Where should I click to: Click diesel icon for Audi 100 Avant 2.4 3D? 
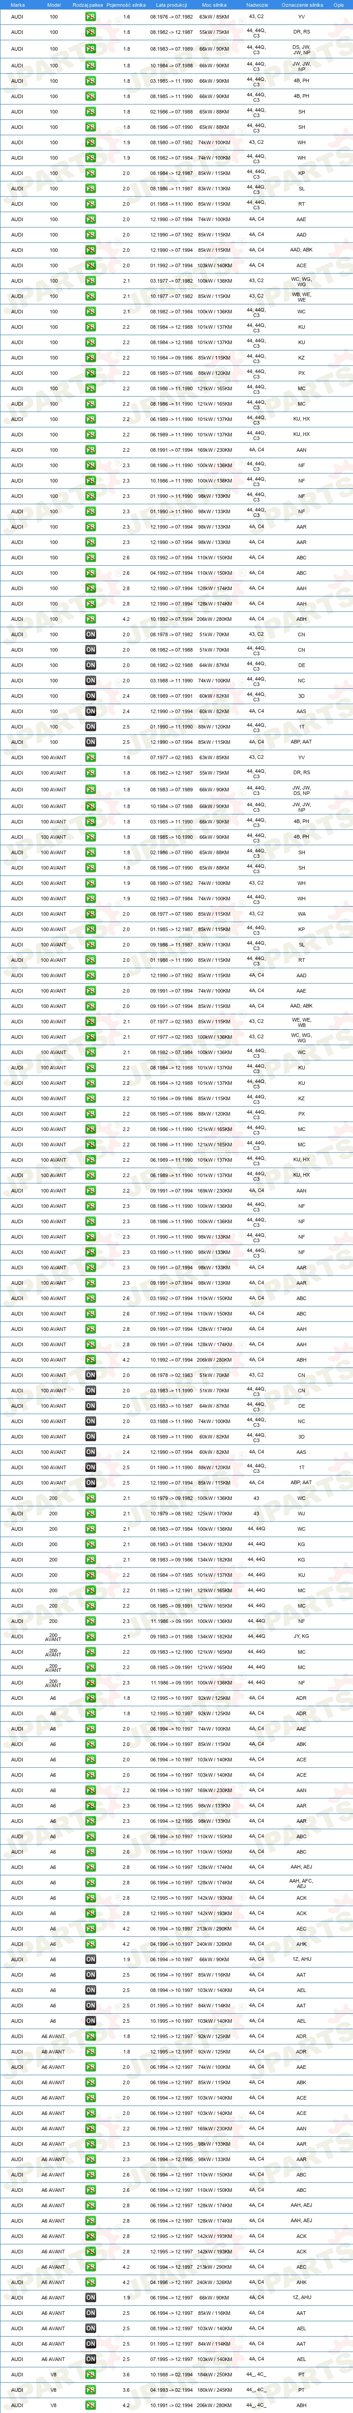(91, 1437)
